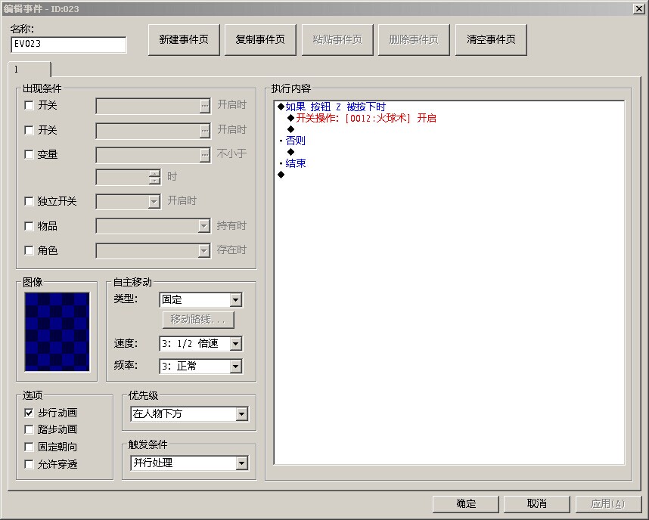Select the last empty diamond line

[x=281, y=175]
